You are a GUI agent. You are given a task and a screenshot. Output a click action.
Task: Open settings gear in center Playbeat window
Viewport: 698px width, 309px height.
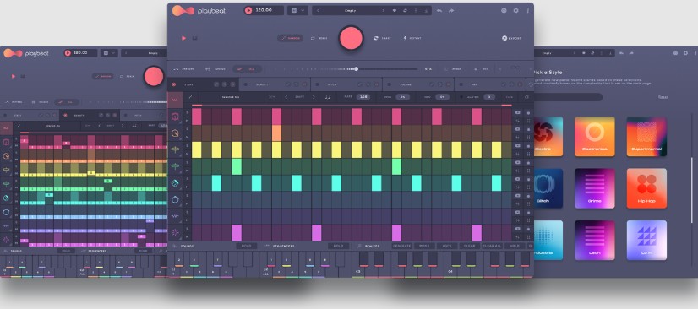[516, 10]
